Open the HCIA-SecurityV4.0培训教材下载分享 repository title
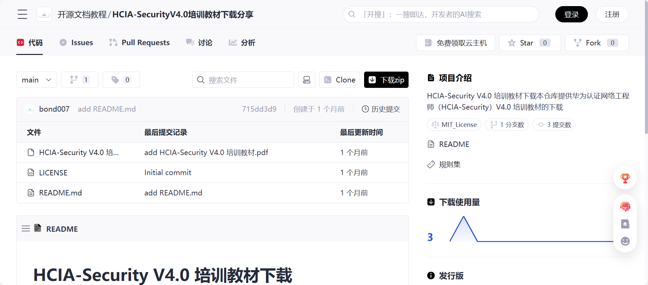 pos(183,15)
